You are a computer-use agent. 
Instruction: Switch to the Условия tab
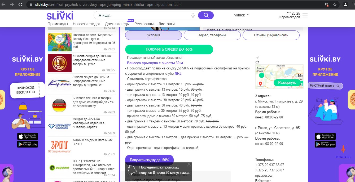[x=153, y=35]
